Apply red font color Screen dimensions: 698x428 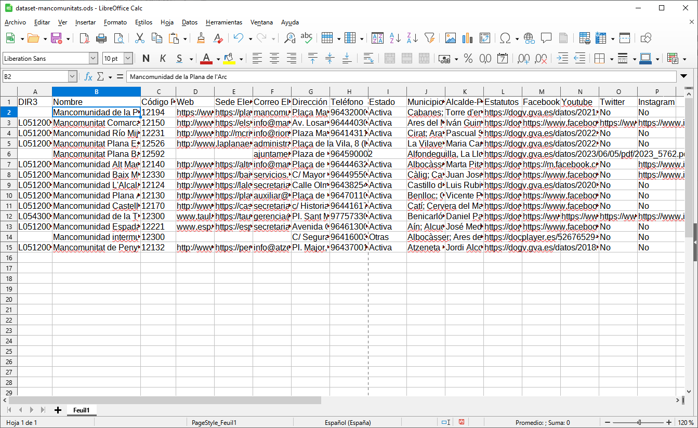pos(206,59)
